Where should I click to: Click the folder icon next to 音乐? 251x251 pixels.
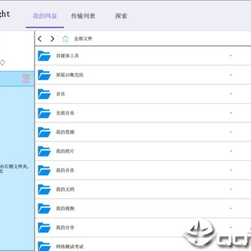point(44,94)
